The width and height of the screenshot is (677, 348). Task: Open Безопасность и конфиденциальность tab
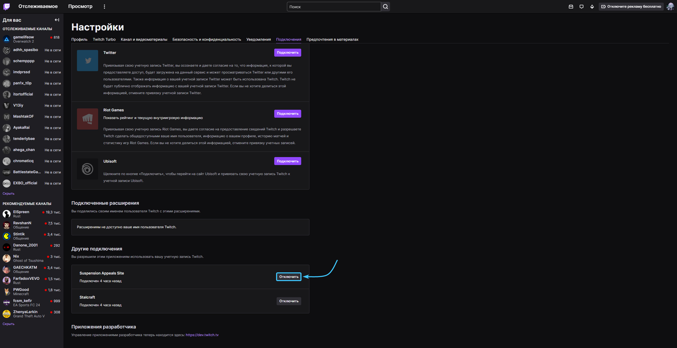pyautogui.click(x=207, y=39)
